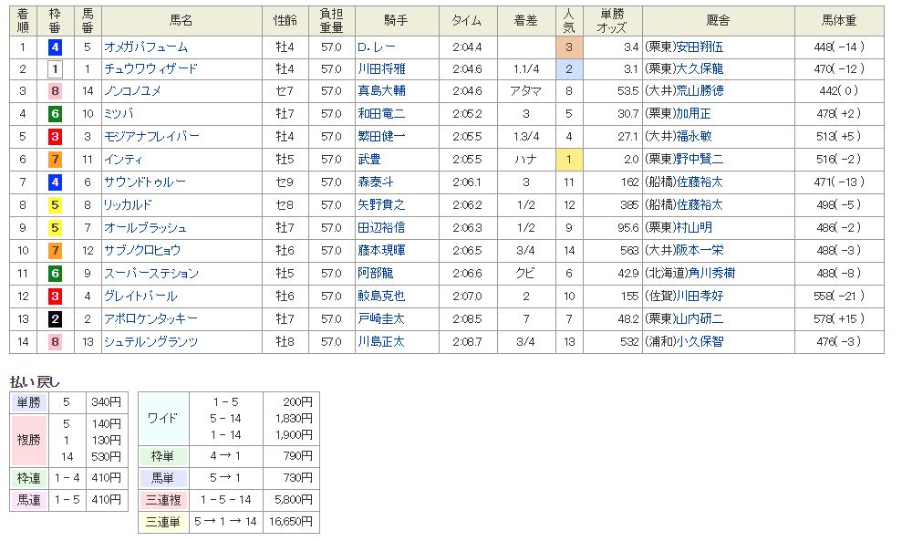This screenshot has height=541, width=902.
Task: Click the 騎手 column header
Action: point(397,21)
